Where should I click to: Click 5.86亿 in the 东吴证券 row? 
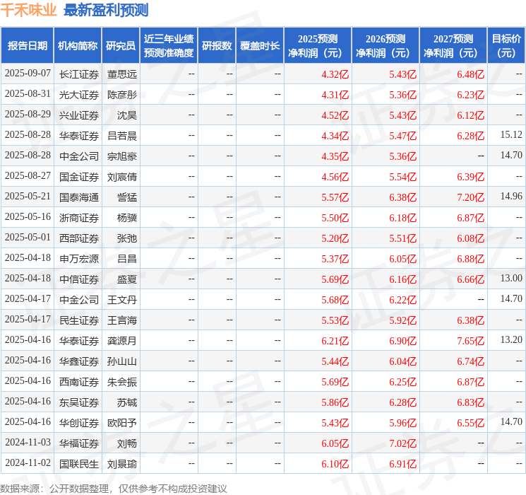pos(335,402)
